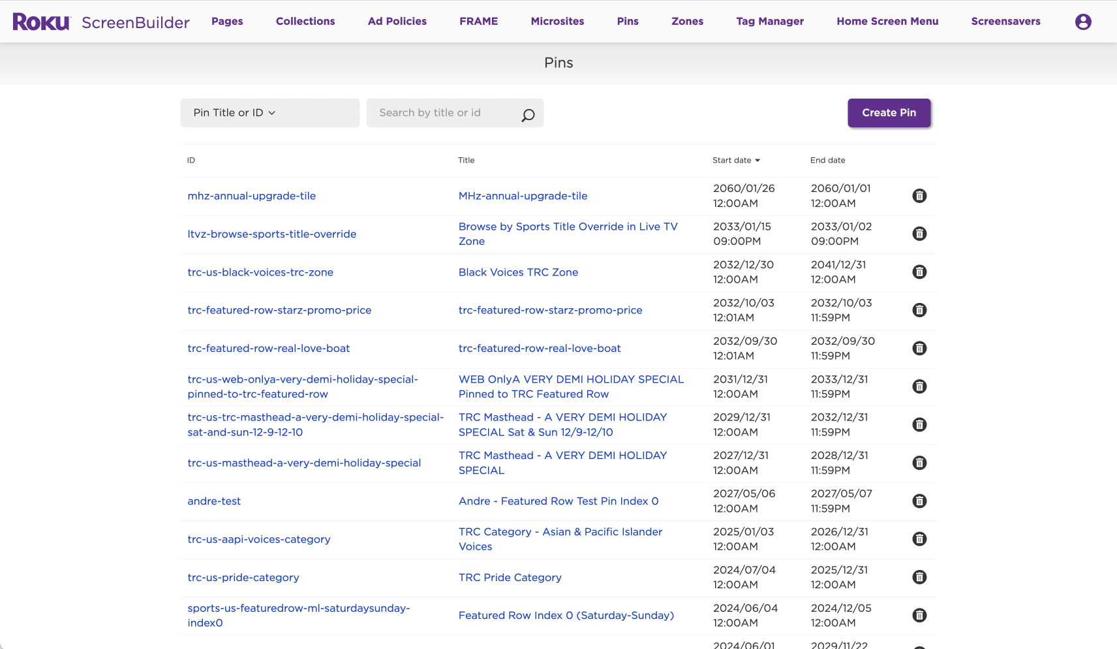Delete the andre-test pin
The width and height of the screenshot is (1117, 649).
[919, 501]
